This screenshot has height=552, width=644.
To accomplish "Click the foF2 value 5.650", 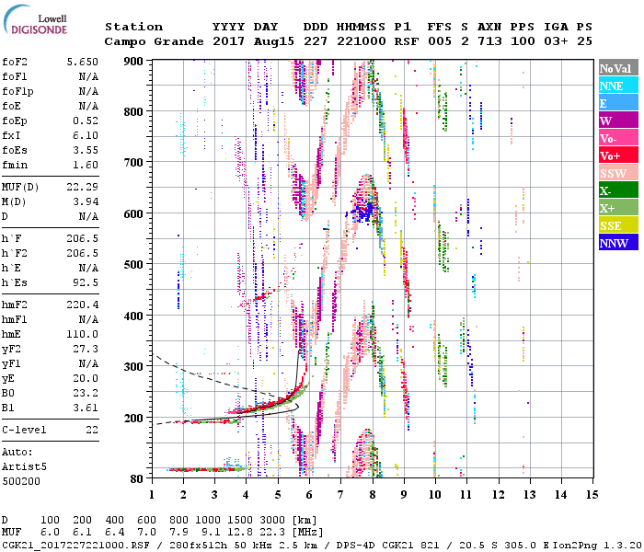I will click(80, 61).
